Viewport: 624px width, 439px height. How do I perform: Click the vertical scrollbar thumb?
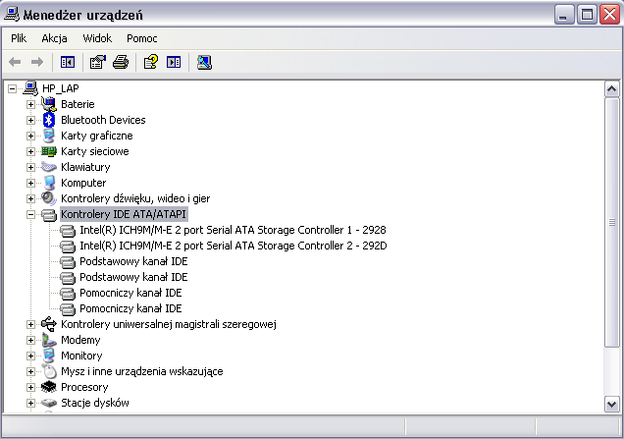(611, 222)
